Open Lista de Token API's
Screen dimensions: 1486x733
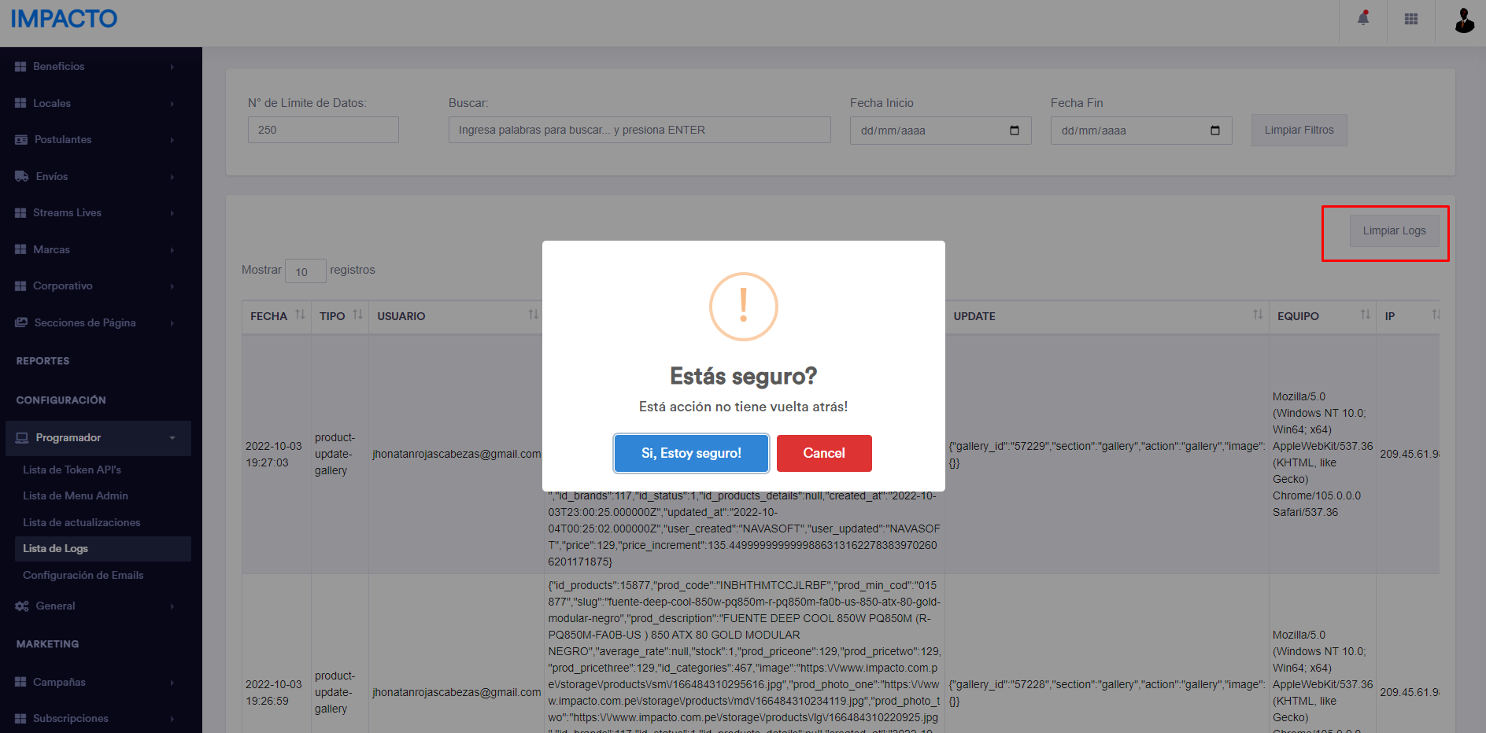tap(72, 470)
